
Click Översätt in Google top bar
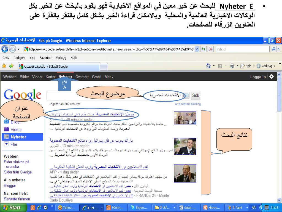pyautogui.click(x=82, y=77)
